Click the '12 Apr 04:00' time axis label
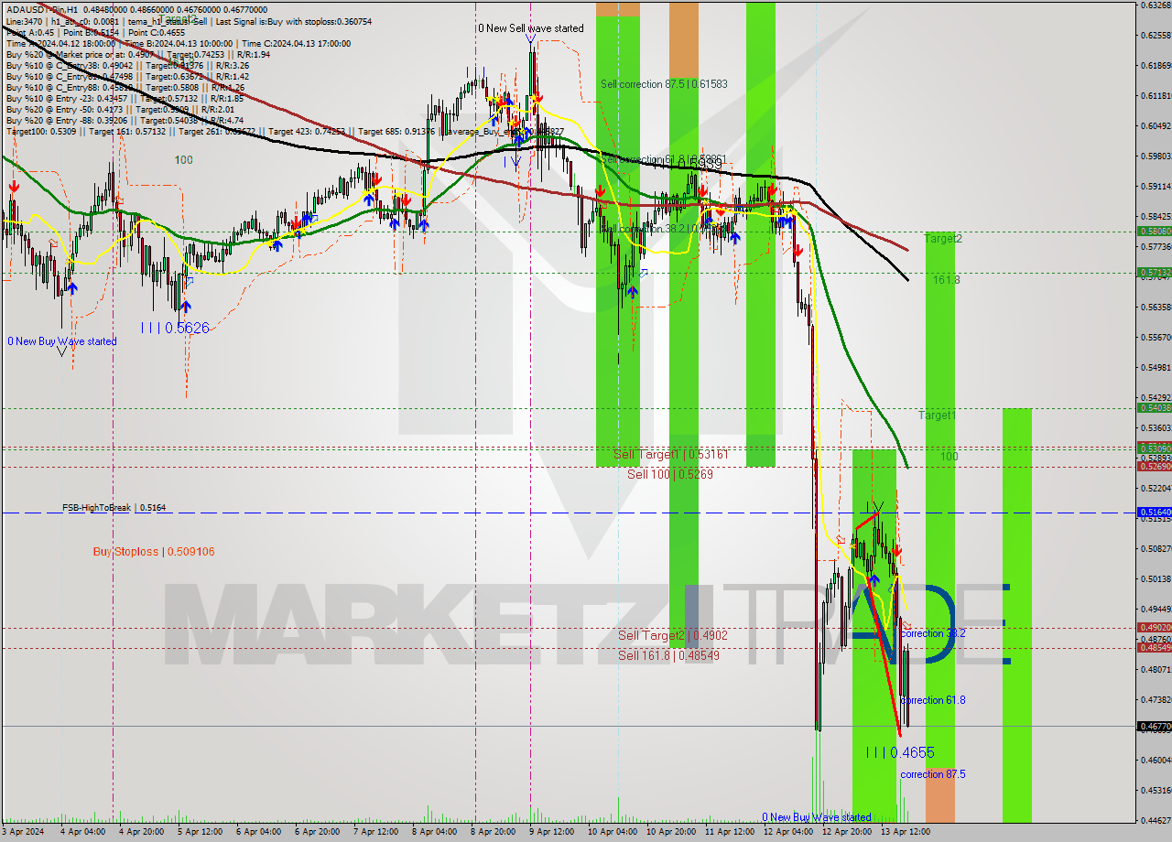This screenshot has height=842, width=1172. tap(787, 832)
